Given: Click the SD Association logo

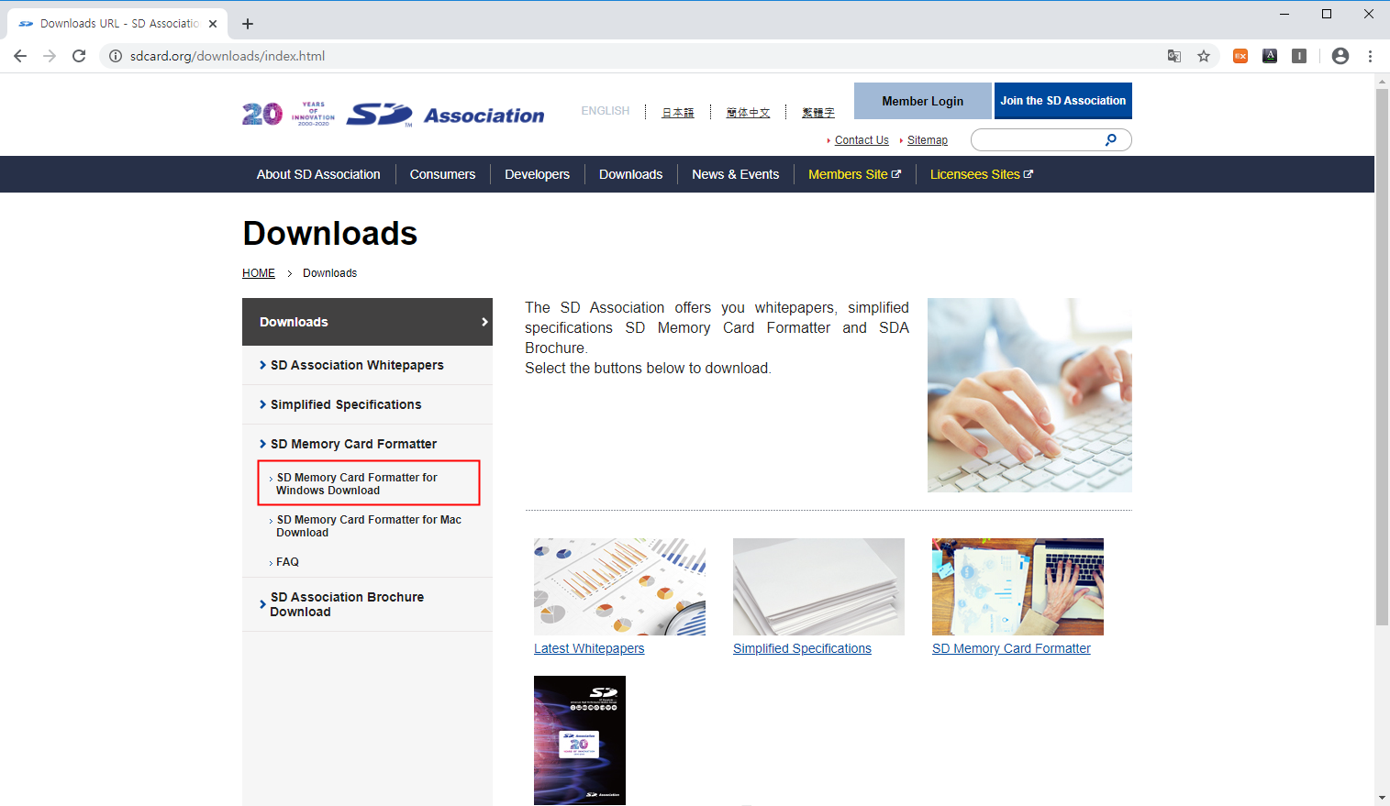Looking at the screenshot, I should tap(445, 115).
